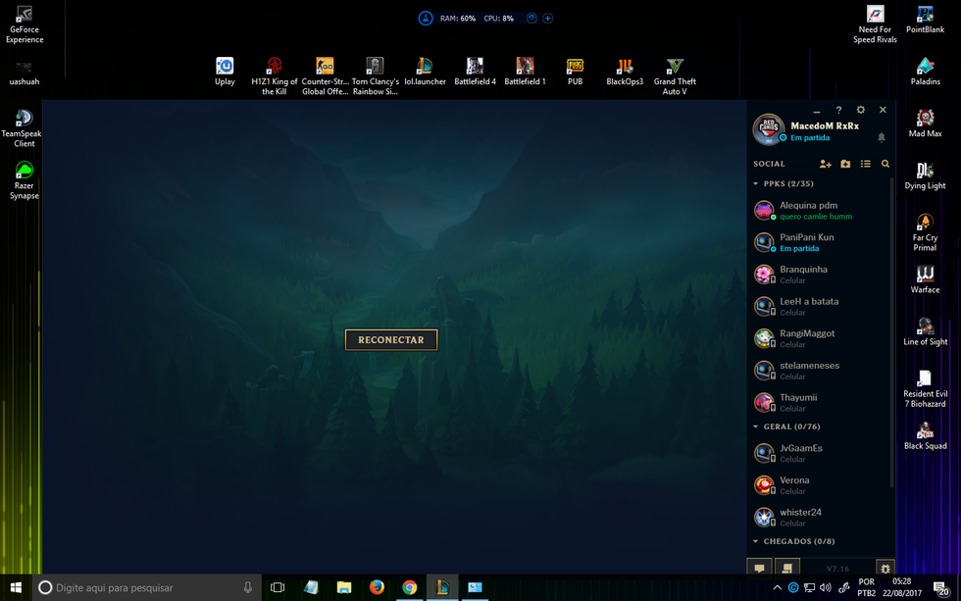Select friend stelameneses
The width and height of the screenshot is (961, 601).
(x=820, y=370)
